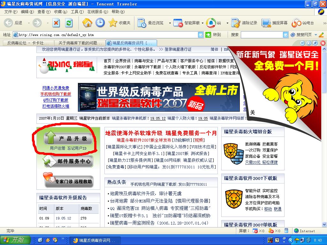This screenshot has width=327, height=245.
Task: Open the 打电话得防火墙 link
Action: point(56,106)
